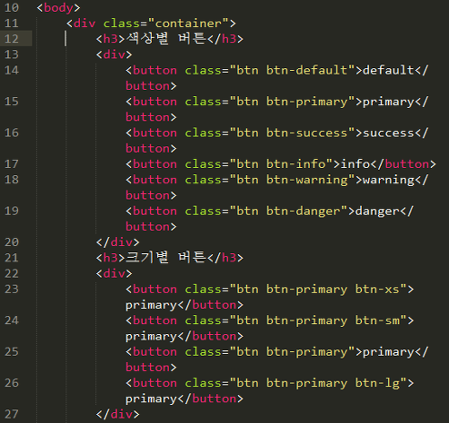
Task: Click the Korean heading text 색상별 버튼
Action: 166,39
